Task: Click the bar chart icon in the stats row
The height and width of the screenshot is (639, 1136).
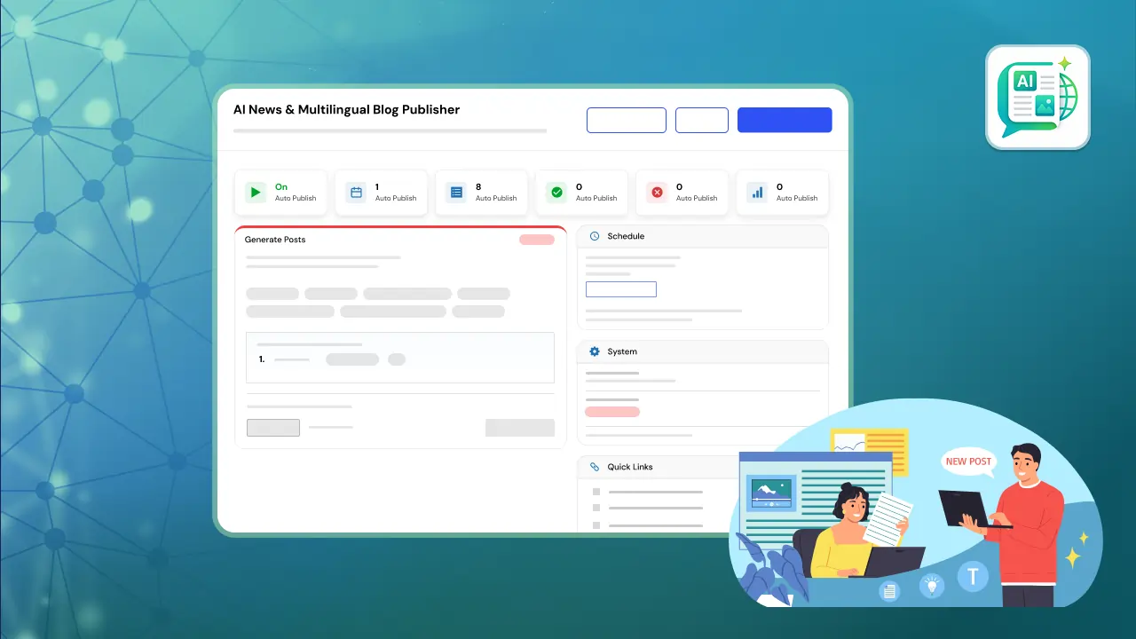Action: coord(757,192)
